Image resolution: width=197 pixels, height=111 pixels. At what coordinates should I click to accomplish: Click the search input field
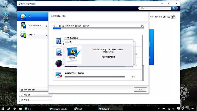tap(155, 8)
